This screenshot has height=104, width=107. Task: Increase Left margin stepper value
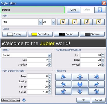103,54
